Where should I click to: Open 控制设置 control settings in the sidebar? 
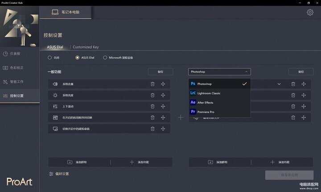point(20,96)
